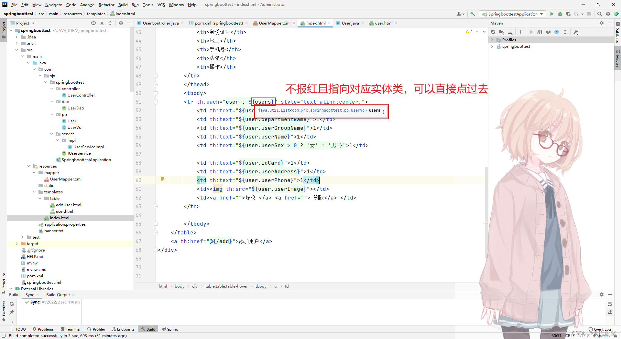This screenshot has width=621, height=339.
Task: Click tbody in the editor breadcrumb
Action: [x=261, y=286]
